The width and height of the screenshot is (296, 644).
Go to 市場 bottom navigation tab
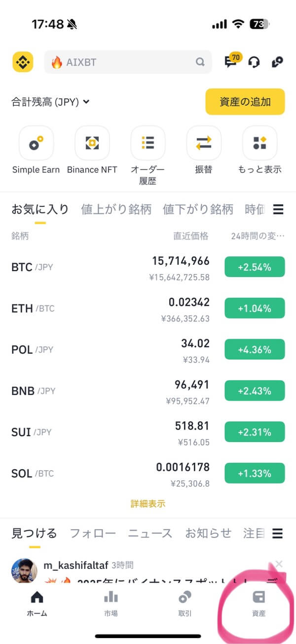[111, 604]
